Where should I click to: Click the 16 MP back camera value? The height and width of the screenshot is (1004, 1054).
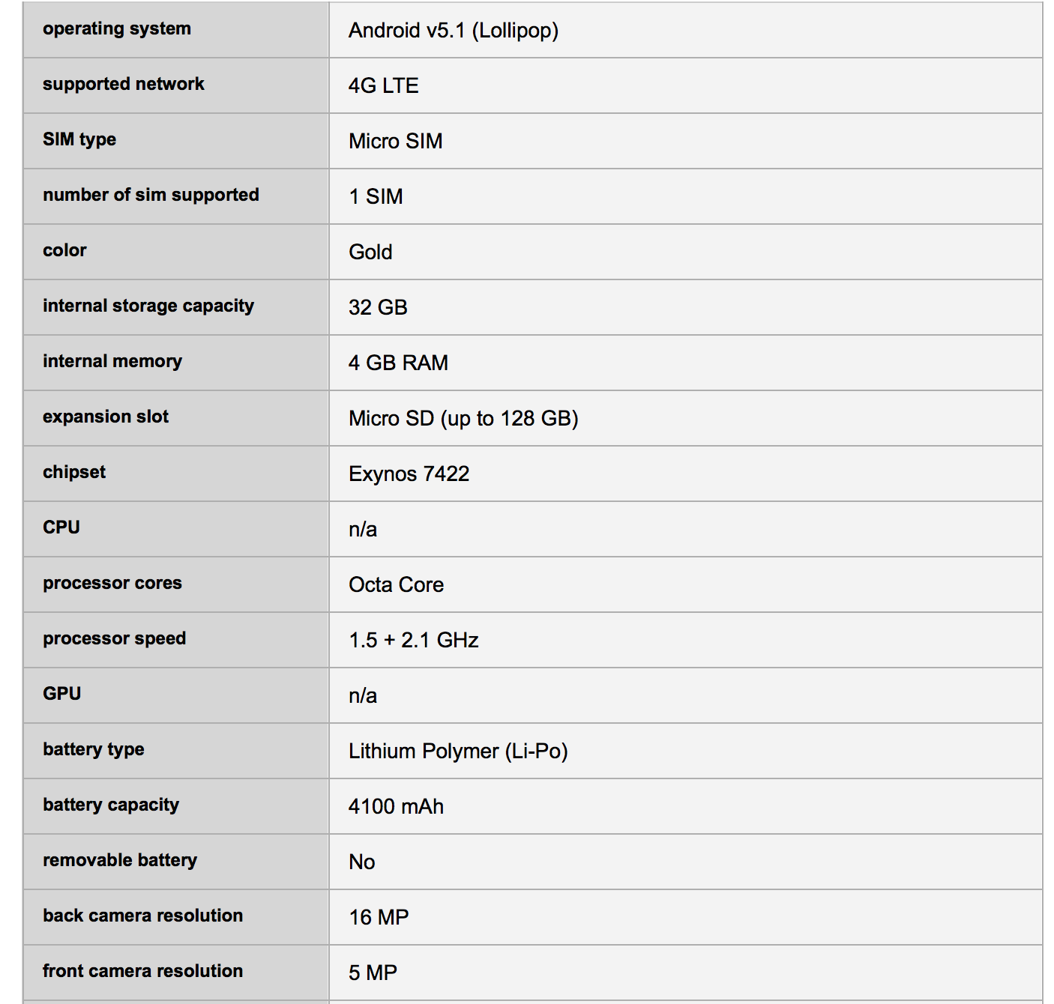coord(379,918)
